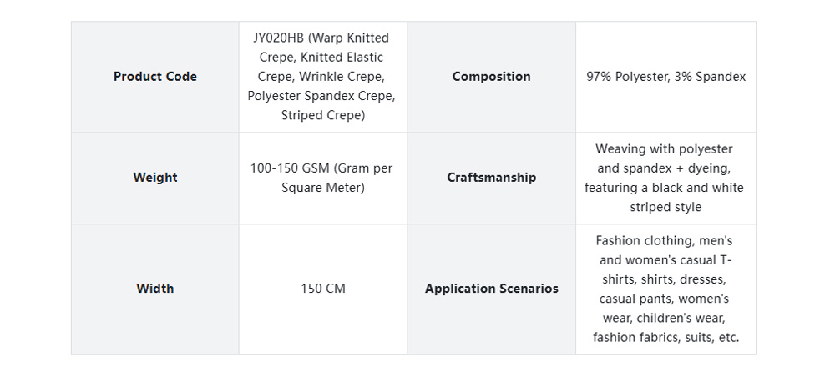Select the 150 CM value cell
This screenshot has height=377, width=835.
322,289
